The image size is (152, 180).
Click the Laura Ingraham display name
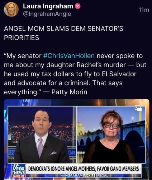click(x=48, y=6)
